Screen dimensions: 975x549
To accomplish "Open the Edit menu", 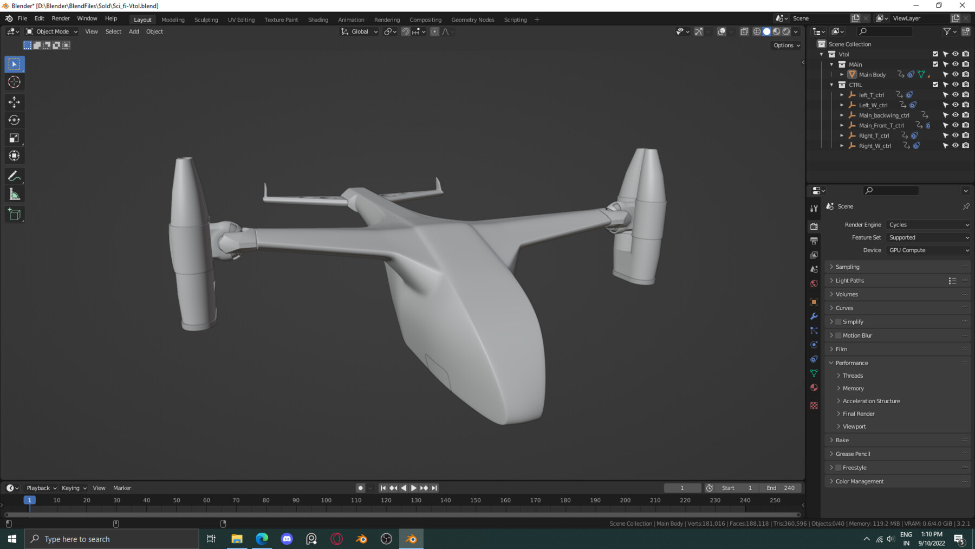I will [39, 18].
